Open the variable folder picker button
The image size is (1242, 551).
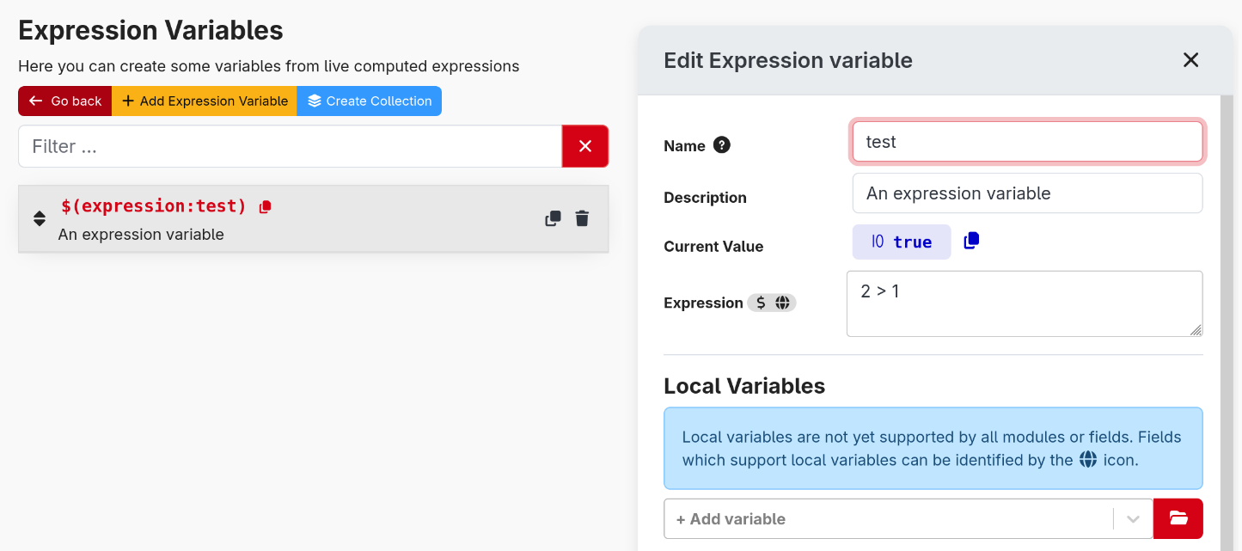coord(1178,518)
